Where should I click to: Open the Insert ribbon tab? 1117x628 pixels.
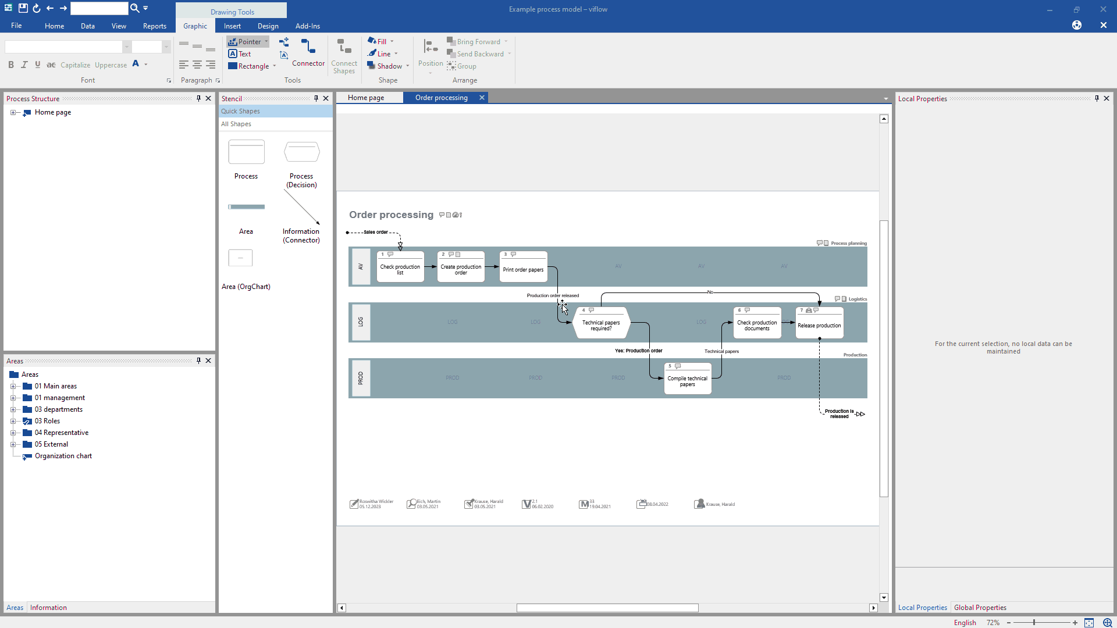pos(232,26)
